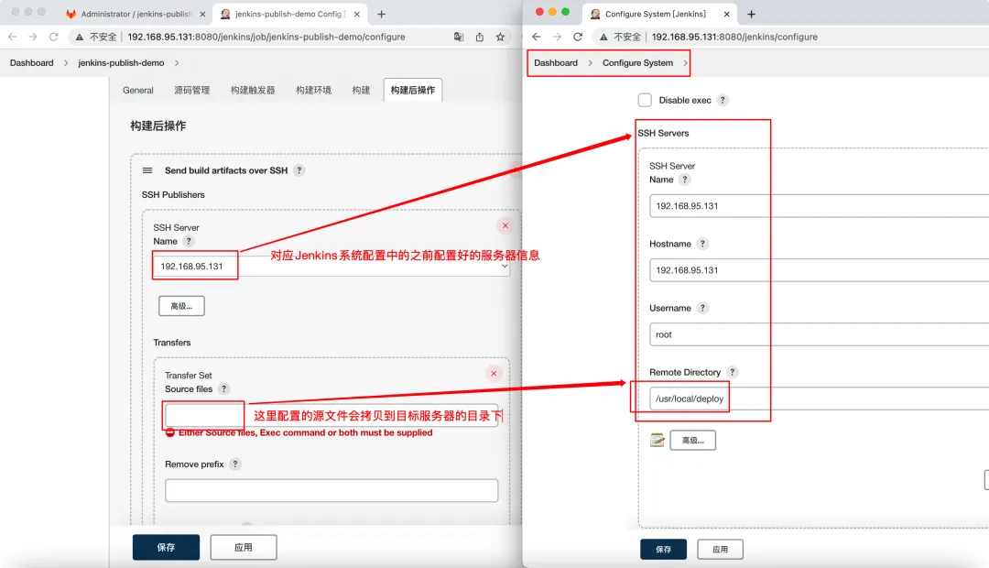
Task: Click forward arrow in left browser window
Action: point(33,37)
